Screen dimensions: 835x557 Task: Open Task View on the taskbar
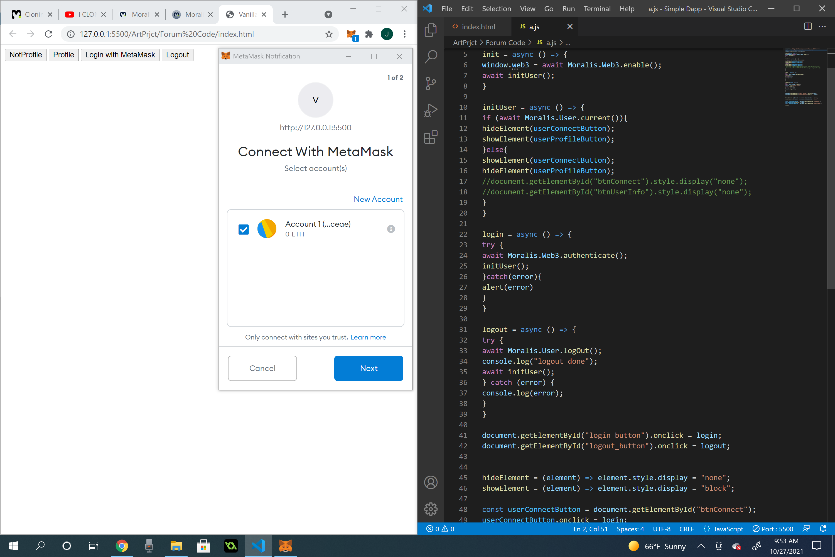click(x=93, y=546)
